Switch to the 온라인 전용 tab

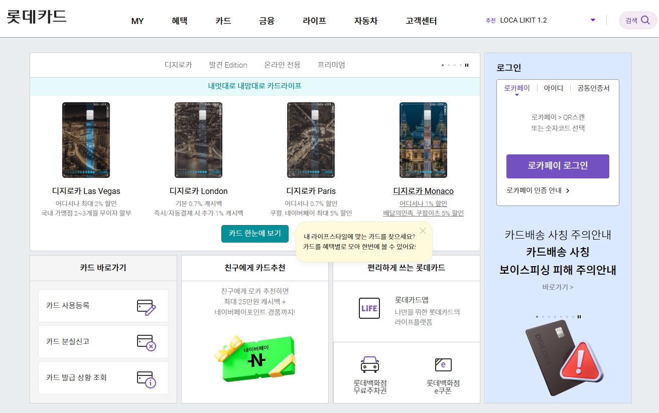pyautogui.click(x=282, y=65)
